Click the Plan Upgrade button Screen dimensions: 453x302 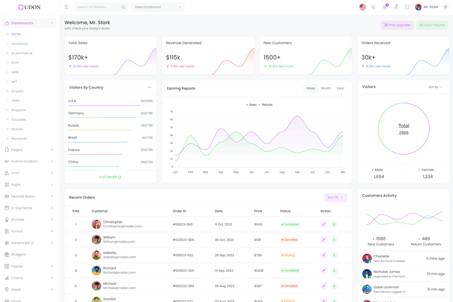pos(397,25)
